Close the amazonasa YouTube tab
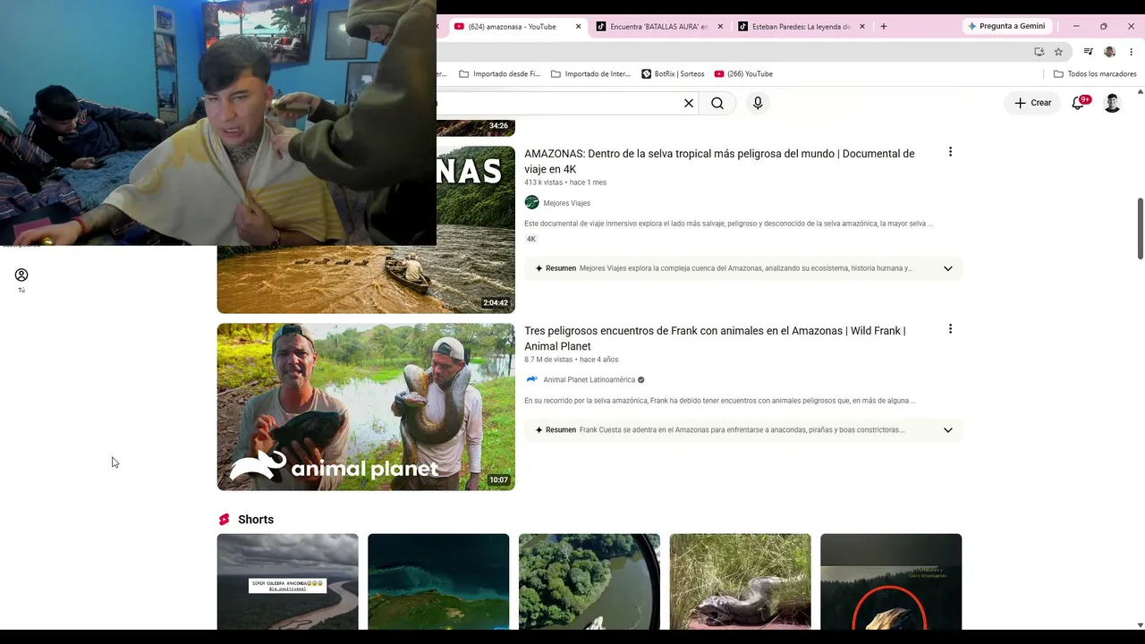 tap(578, 27)
